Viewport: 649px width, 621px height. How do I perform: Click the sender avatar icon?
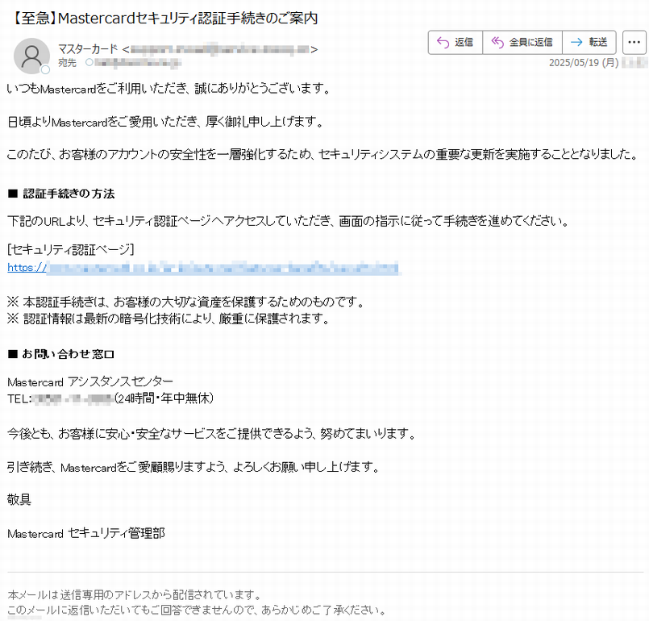(x=32, y=56)
